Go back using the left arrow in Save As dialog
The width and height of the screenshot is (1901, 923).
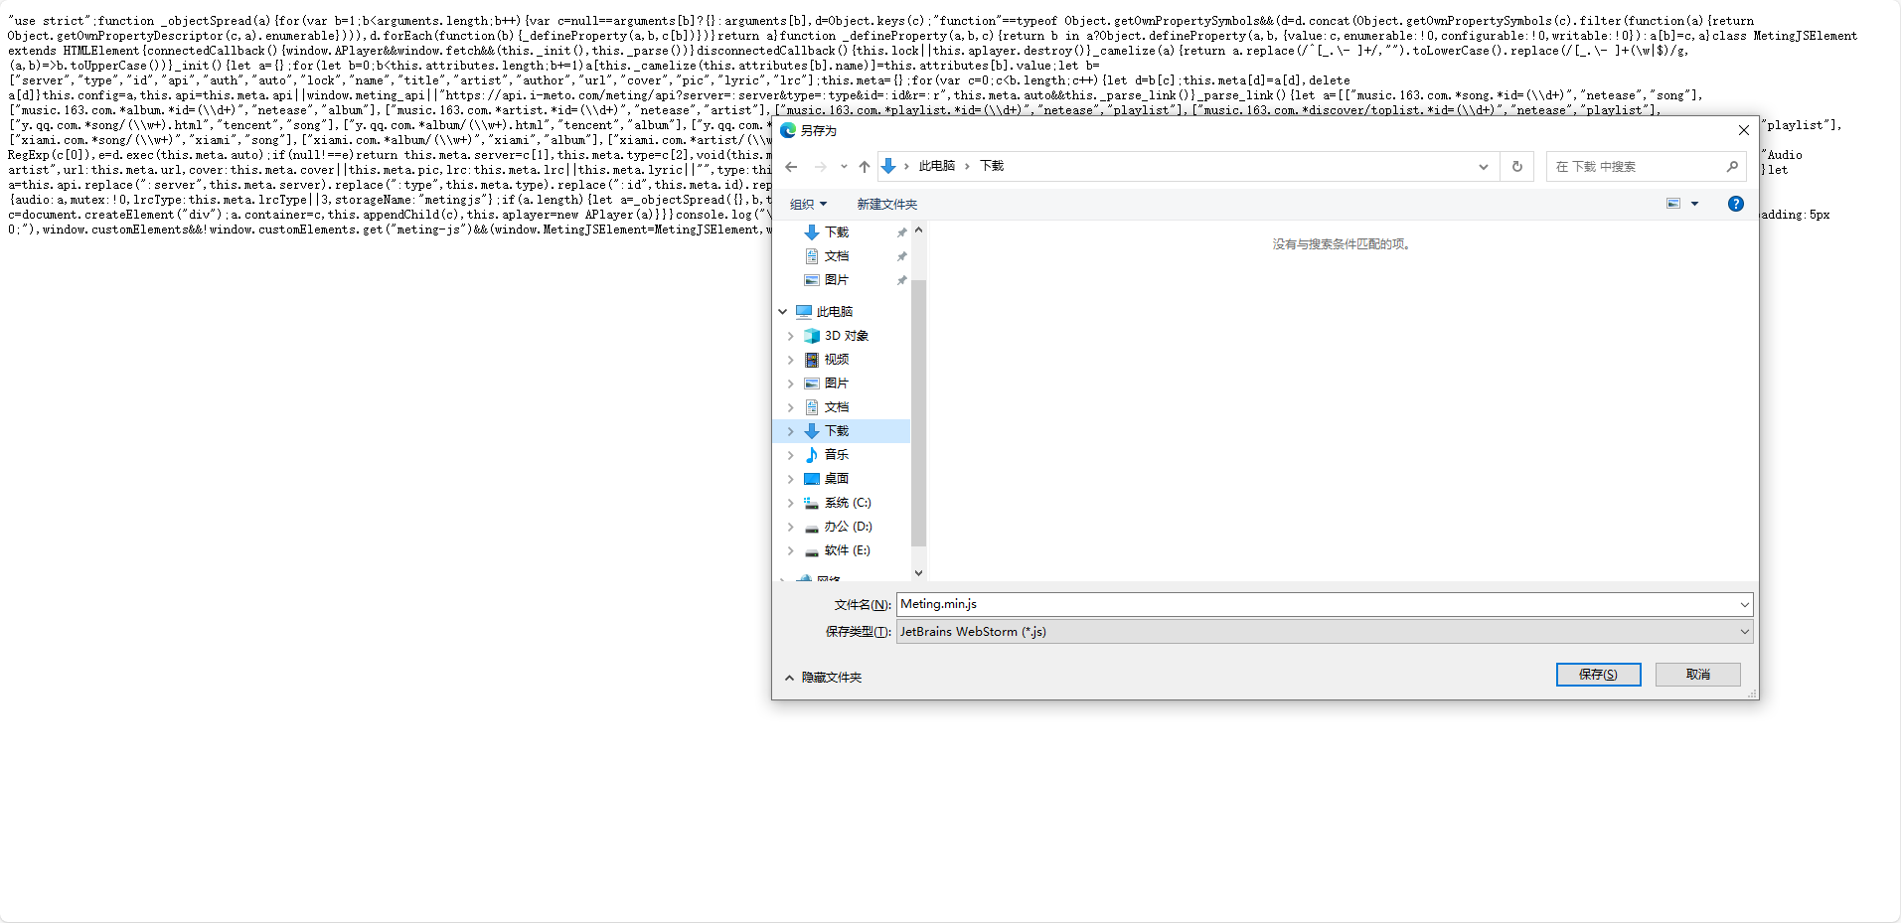point(791,167)
